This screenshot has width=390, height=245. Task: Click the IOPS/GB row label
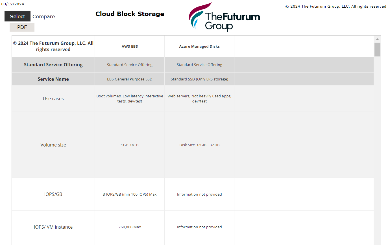53,194
